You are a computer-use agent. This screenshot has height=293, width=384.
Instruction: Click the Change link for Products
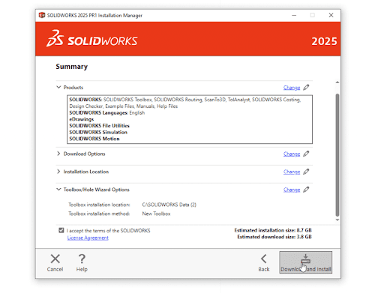click(292, 88)
